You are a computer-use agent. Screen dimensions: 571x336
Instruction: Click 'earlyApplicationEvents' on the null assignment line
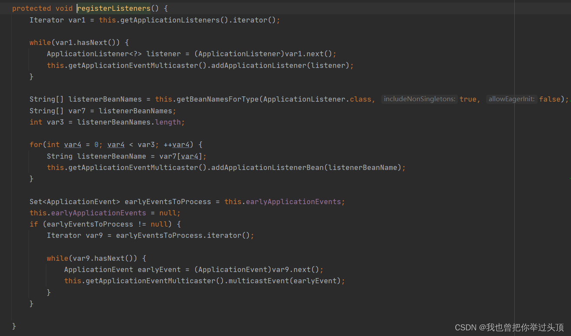(99, 213)
